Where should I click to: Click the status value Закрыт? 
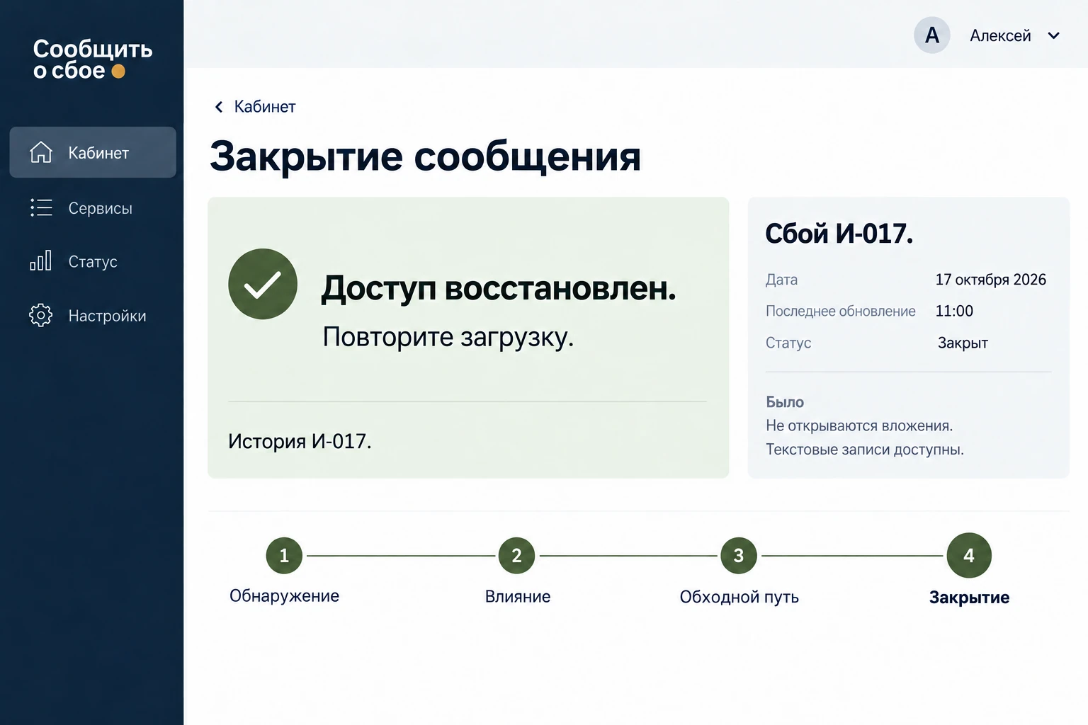tap(963, 343)
